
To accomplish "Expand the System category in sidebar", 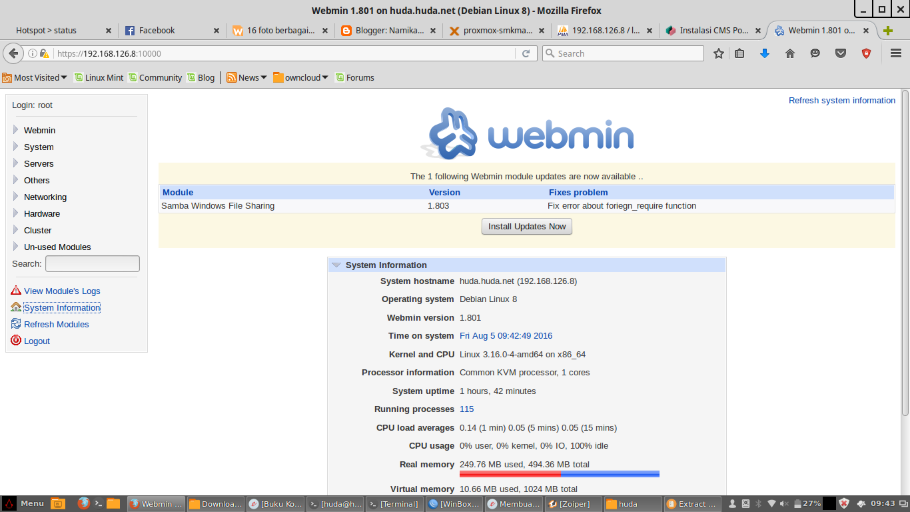I will point(16,147).
